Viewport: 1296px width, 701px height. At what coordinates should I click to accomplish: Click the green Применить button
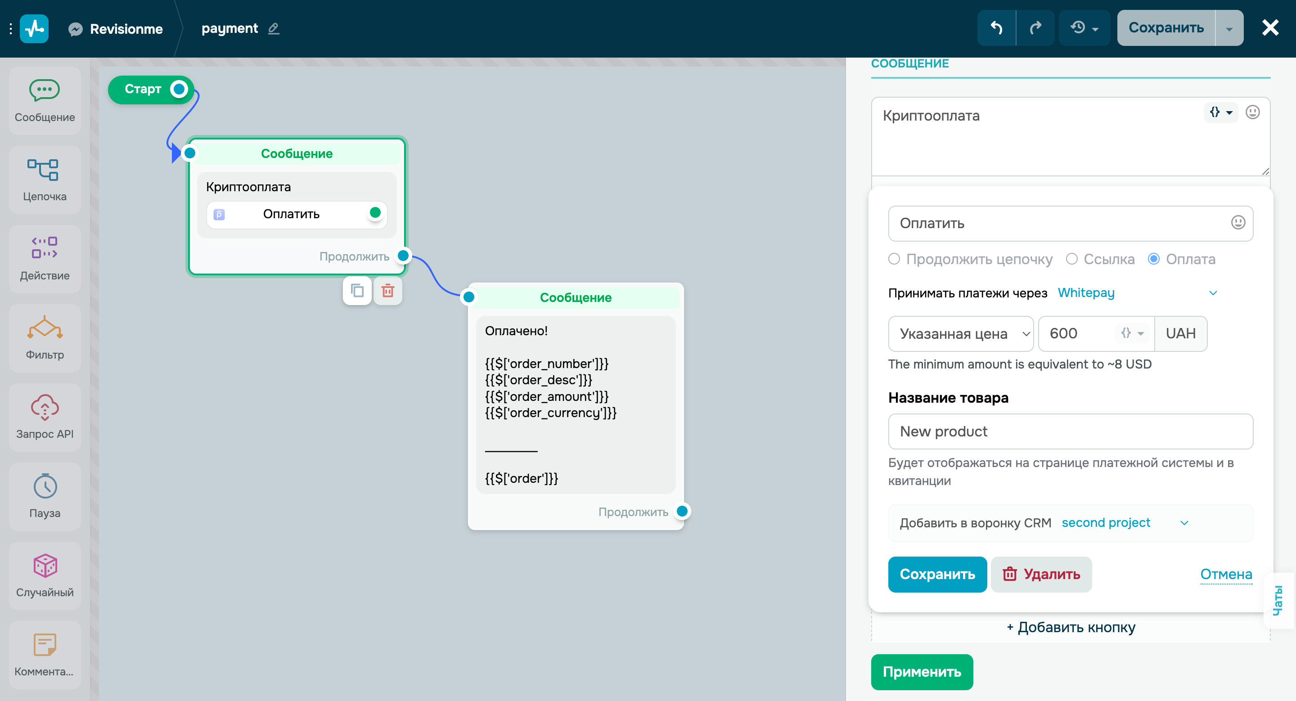pyautogui.click(x=922, y=671)
